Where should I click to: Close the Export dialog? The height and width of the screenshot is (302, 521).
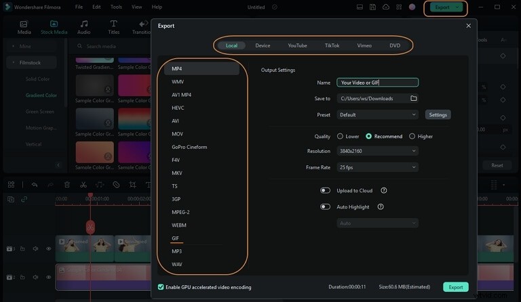click(468, 26)
